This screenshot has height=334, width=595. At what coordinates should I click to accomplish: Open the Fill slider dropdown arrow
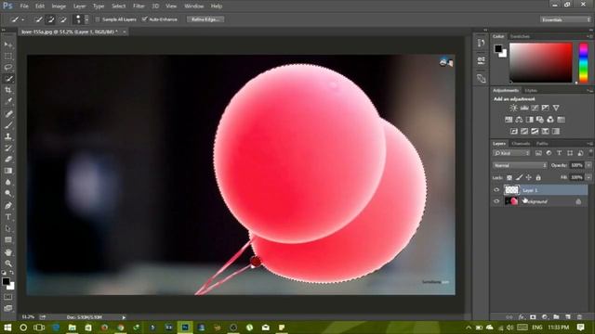pos(588,177)
